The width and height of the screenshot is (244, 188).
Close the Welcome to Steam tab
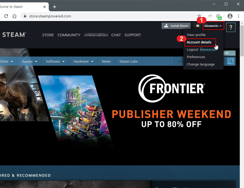[x=44, y=7]
